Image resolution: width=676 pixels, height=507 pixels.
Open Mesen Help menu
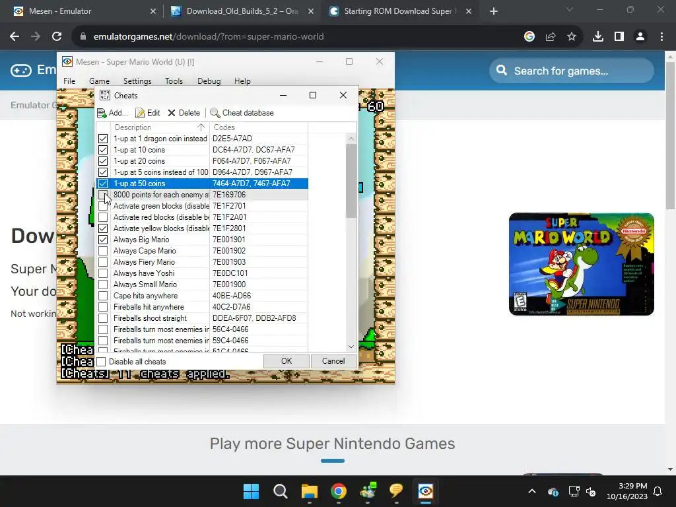pos(242,81)
